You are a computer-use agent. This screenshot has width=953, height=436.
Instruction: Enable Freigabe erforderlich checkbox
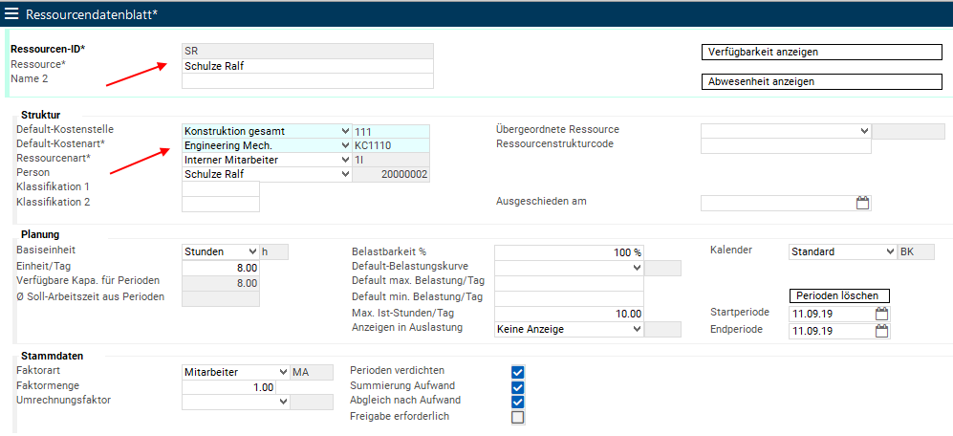point(518,417)
